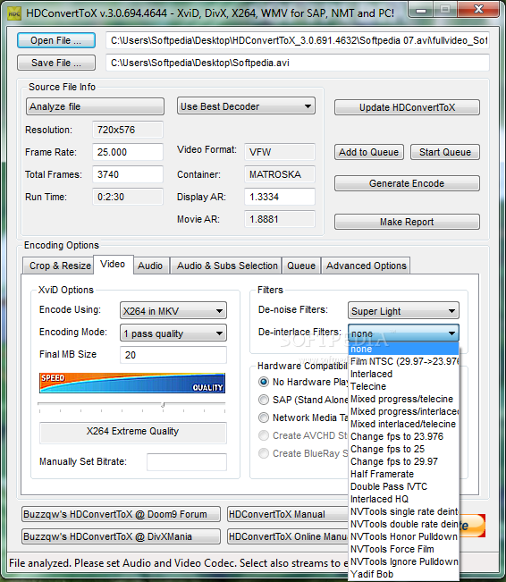Select NVTools single rate deint option

click(x=404, y=512)
